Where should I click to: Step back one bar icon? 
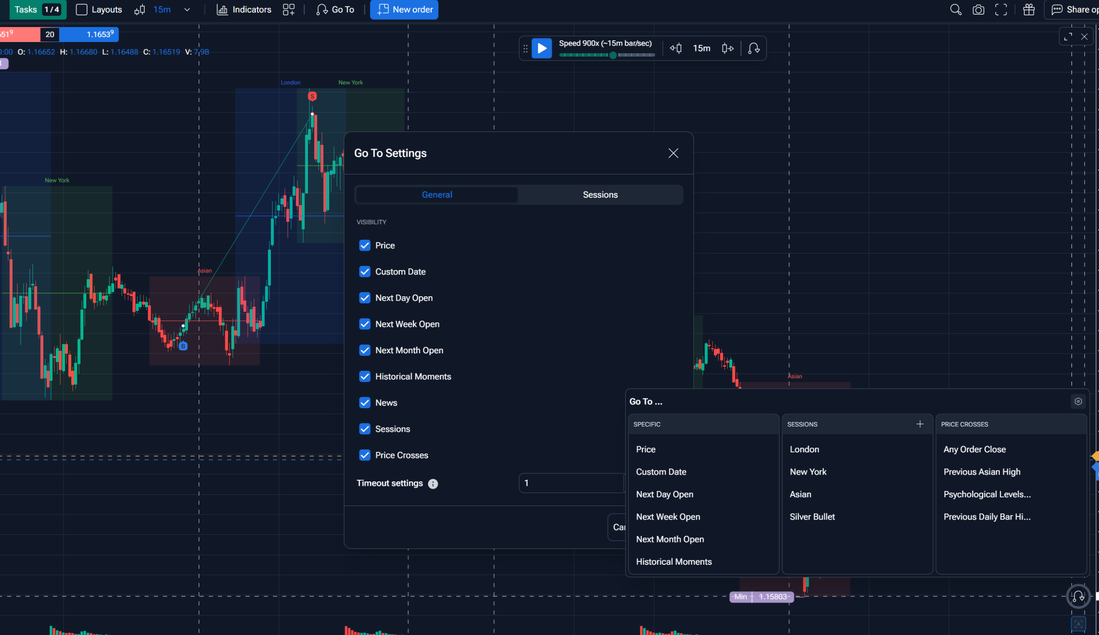click(676, 48)
